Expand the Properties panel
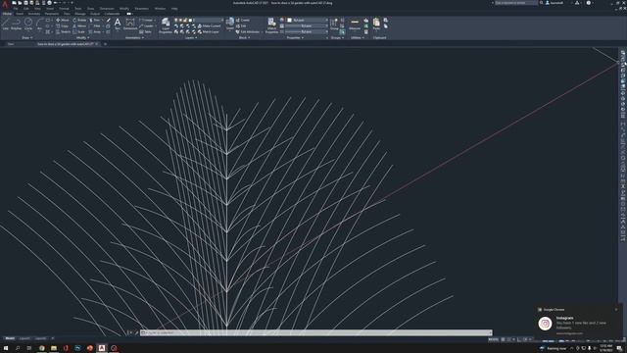 click(295, 38)
